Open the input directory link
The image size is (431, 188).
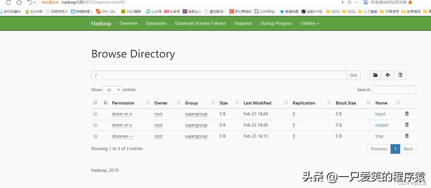380,114
